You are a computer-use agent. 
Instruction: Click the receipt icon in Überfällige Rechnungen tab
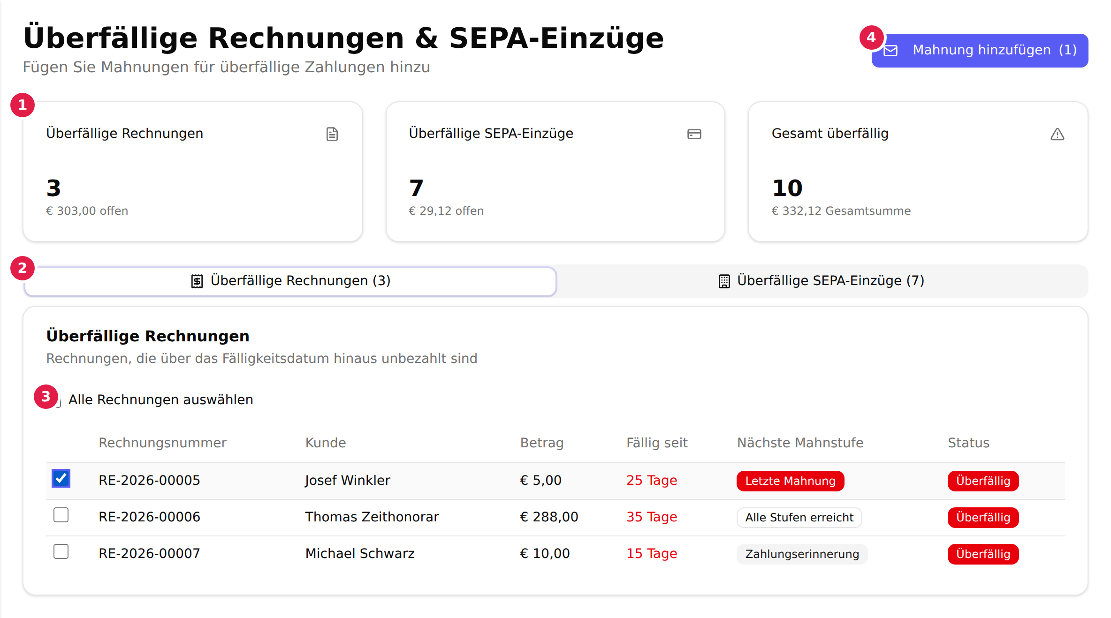click(x=197, y=281)
